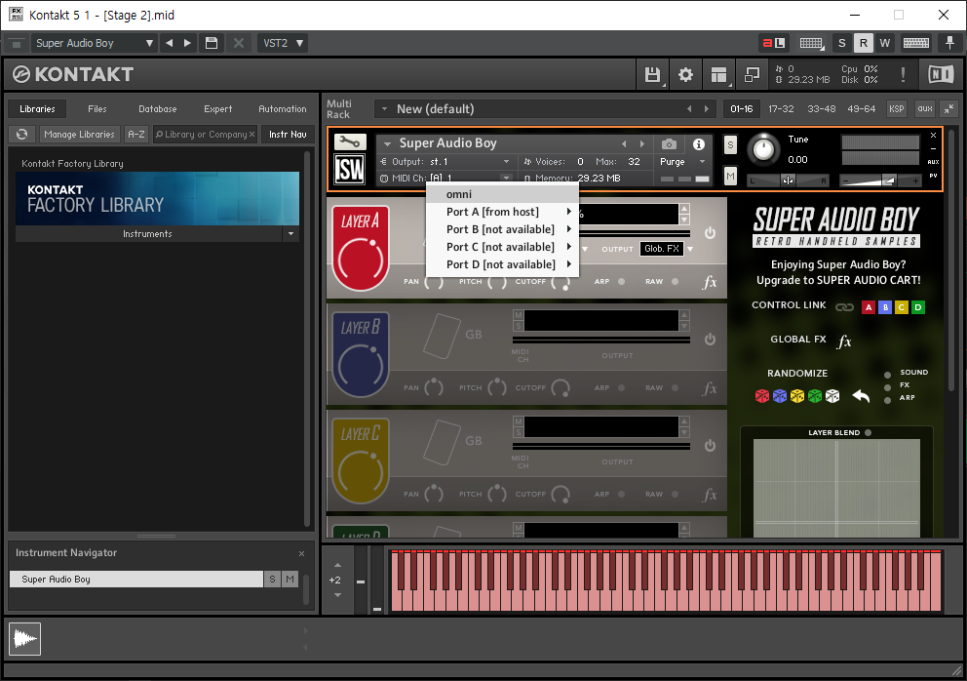The height and width of the screenshot is (681, 967).
Task: Toggle the Layer A power button
Action: click(710, 233)
